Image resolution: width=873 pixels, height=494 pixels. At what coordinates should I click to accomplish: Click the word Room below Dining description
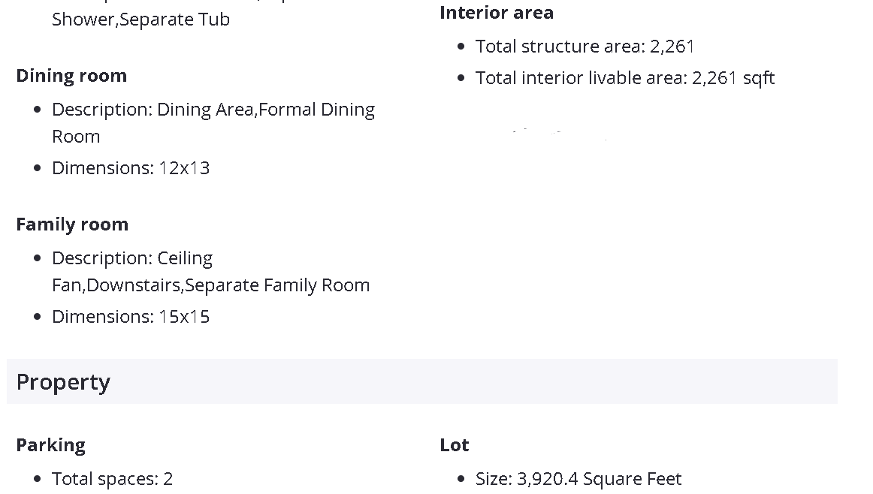click(x=76, y=137)
